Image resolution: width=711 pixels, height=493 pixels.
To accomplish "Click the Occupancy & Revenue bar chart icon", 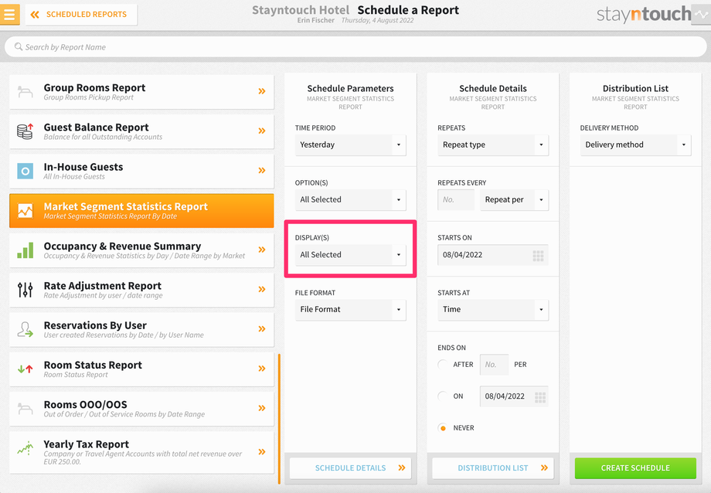I will click(x=26, y=250).
